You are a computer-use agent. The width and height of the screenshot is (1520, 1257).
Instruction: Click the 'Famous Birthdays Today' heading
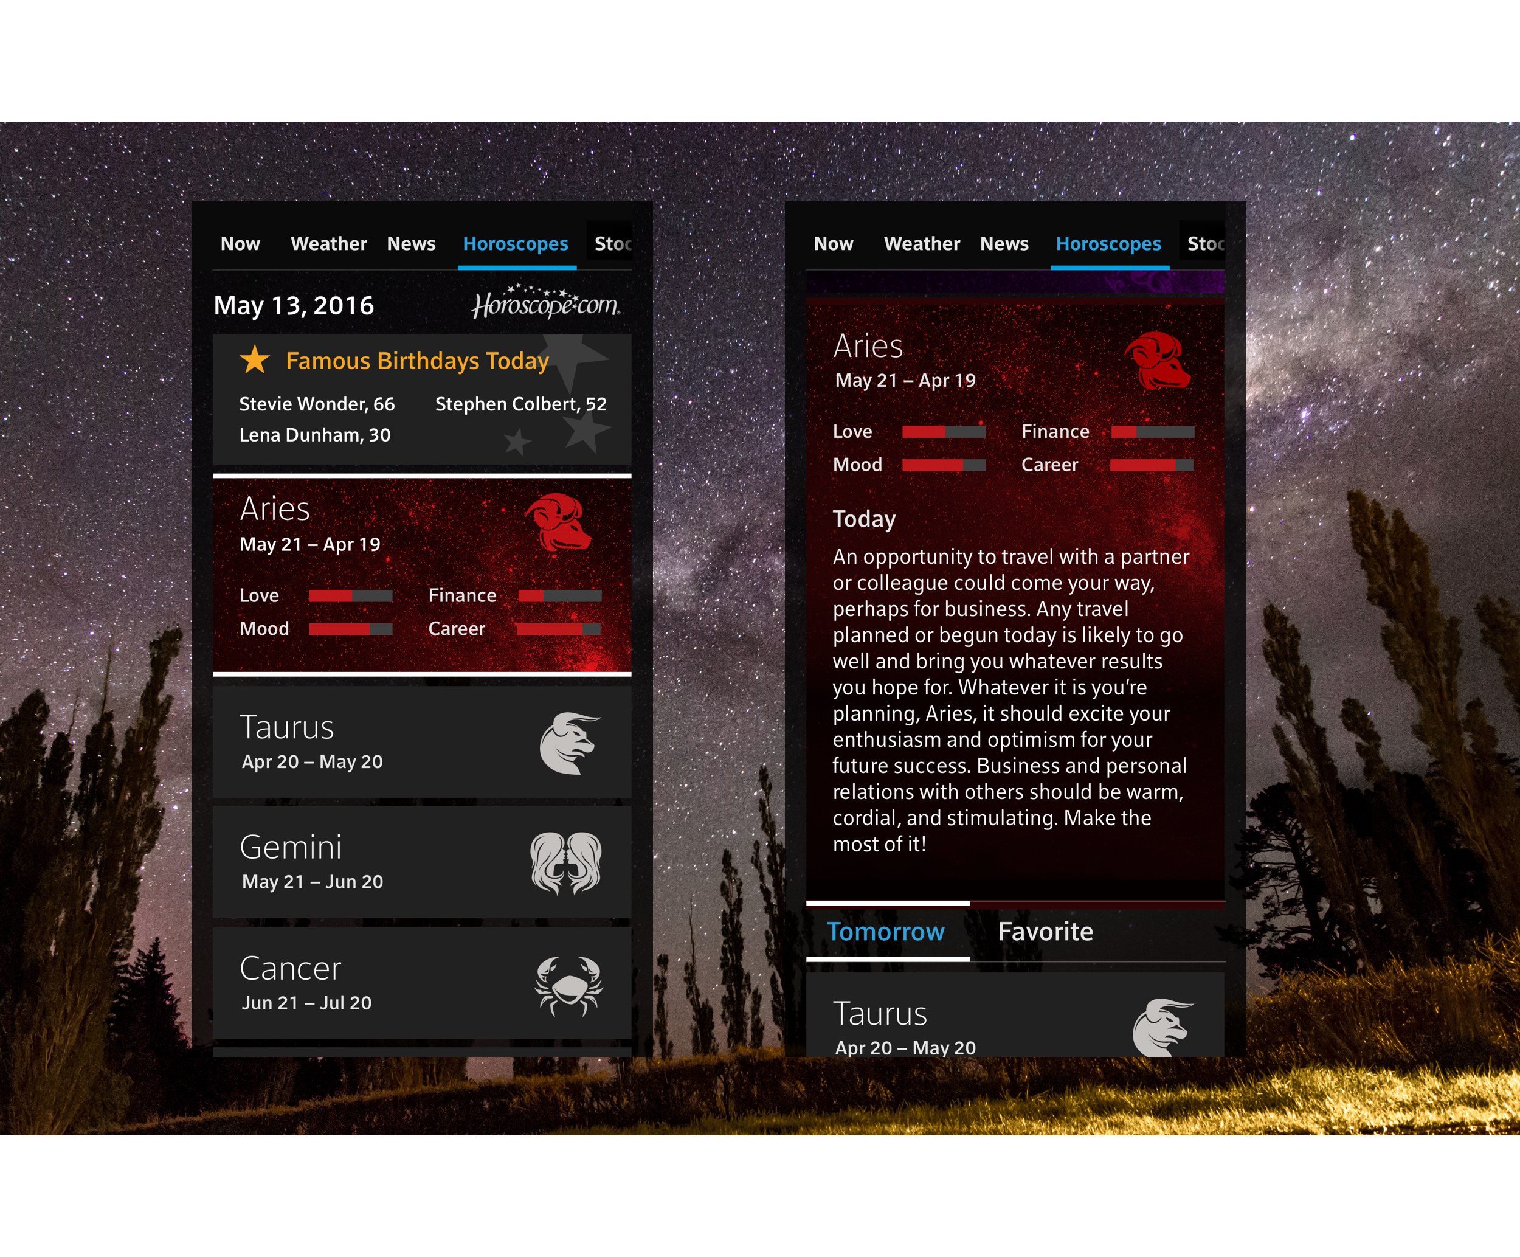coord(417,361)
